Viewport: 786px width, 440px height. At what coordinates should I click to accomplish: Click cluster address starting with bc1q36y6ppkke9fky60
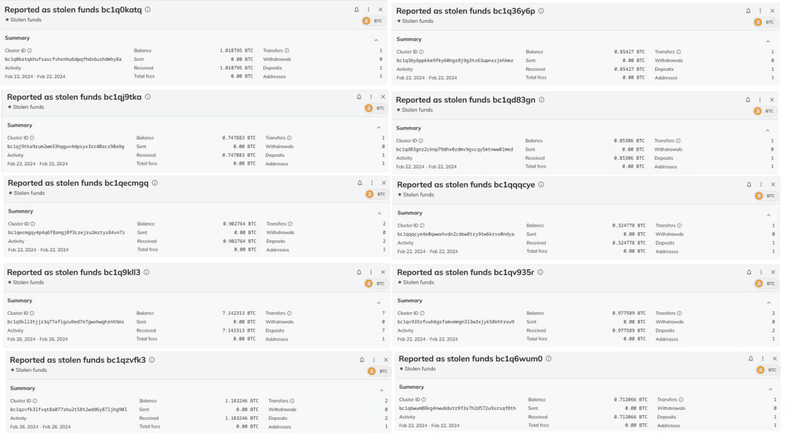coord(455,61)
